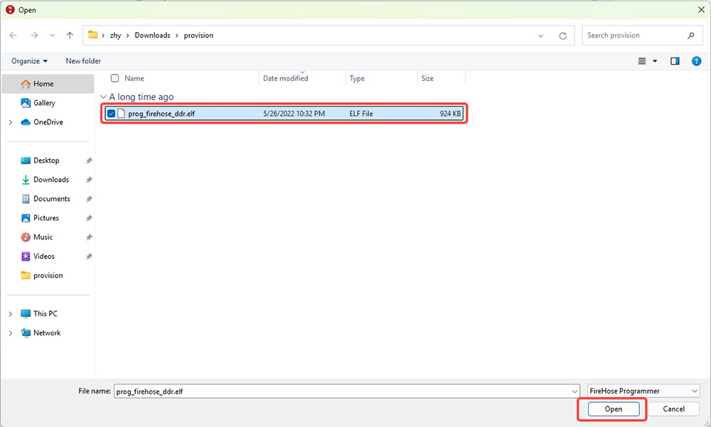This screenshot has width=711, height=427.
Task: Click the pin icon next to Pictures
Action: pos(89,218)
